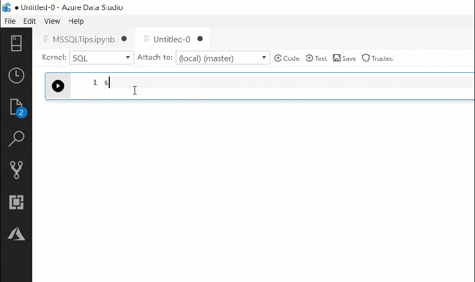This screenshot has height=282, width=475.
Task: Toggle the Trusted notebook shield
Action: click(x=377, y=58)
